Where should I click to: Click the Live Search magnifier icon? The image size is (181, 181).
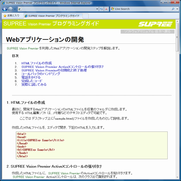173,9
